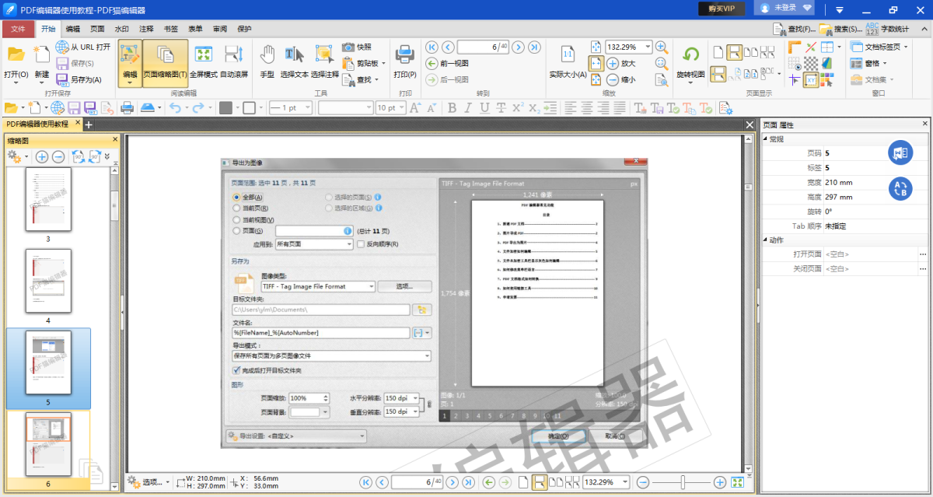Open the 打印 print tool icon
Image resolution: width=933 pixels, height=497 pixels.
tap(404, 54)
